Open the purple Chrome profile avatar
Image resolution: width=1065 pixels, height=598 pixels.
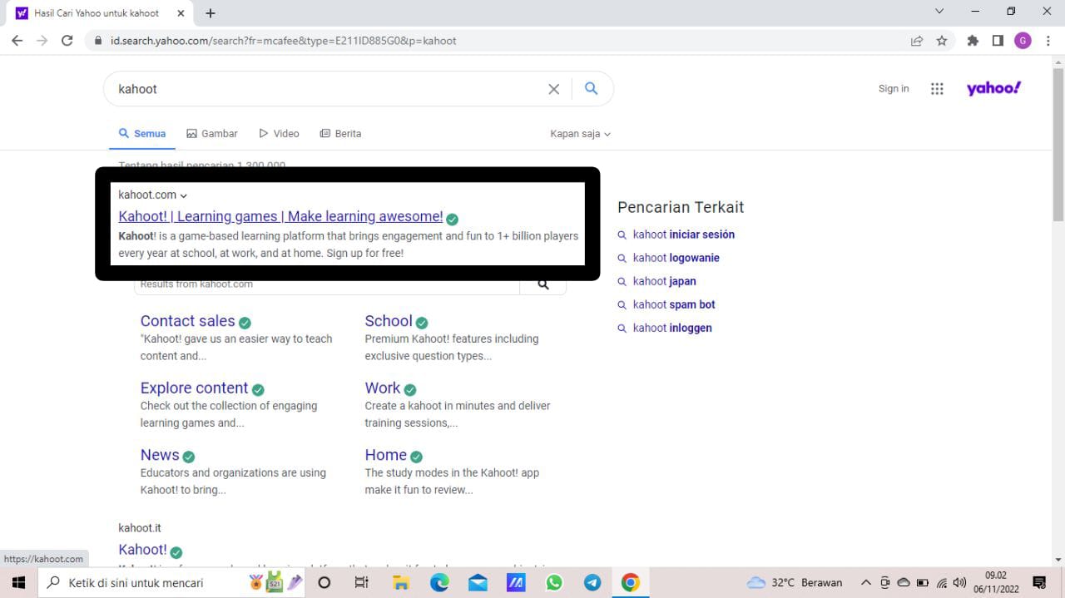pos(1023,41)
